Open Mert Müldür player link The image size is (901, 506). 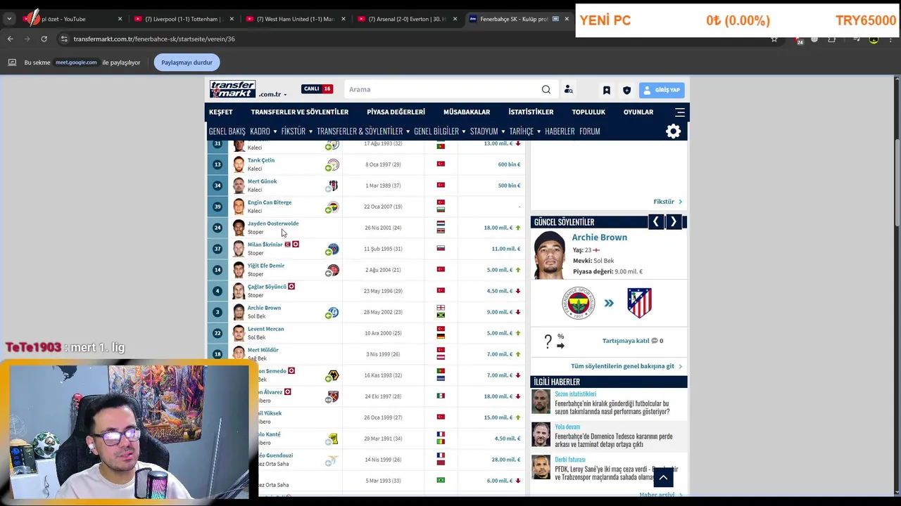263,350
